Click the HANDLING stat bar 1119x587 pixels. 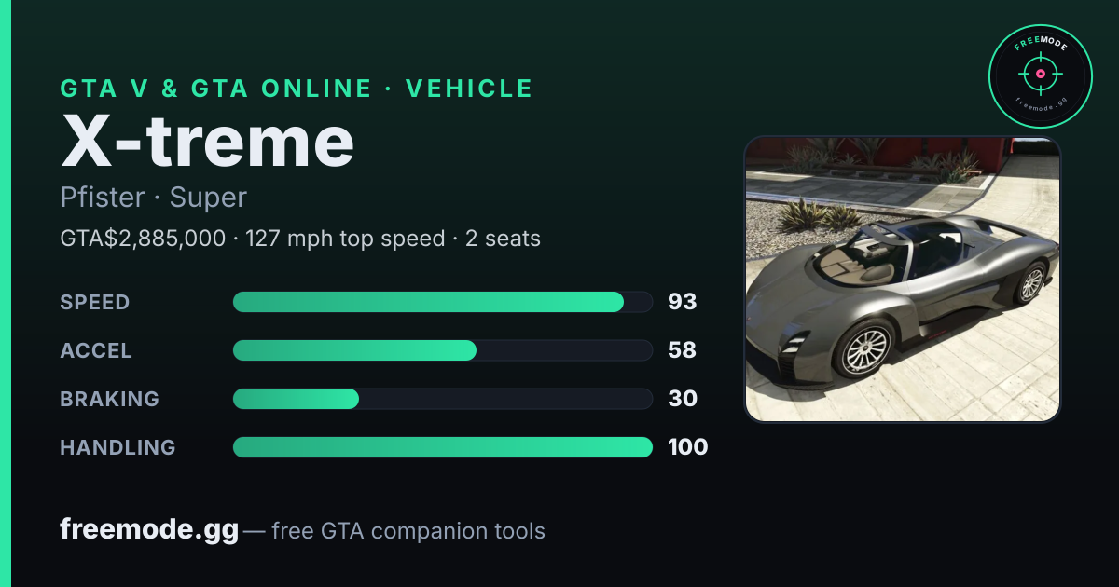pyautogui.click(x=442, y=447)
